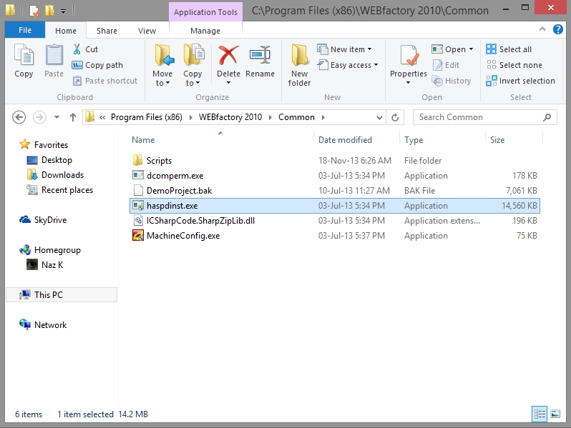Click Copy path in the ribbon
The height and width of the screenshot is (428, 571).
pos(97,65)
